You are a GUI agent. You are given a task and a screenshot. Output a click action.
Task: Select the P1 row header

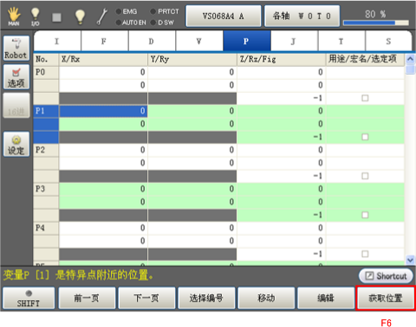[x=46, y=111]
